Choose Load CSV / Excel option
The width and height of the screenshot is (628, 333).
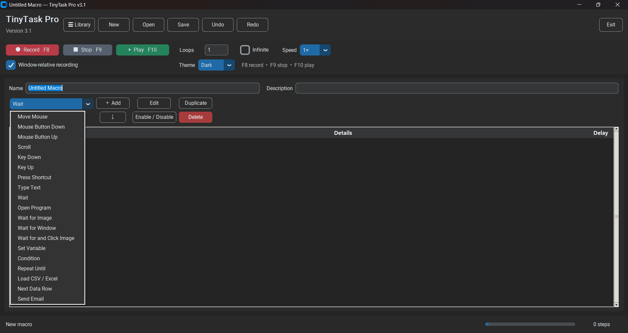[x=48, y=279]
